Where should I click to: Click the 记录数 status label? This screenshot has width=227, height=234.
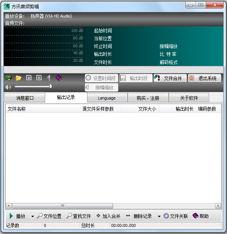13,225
